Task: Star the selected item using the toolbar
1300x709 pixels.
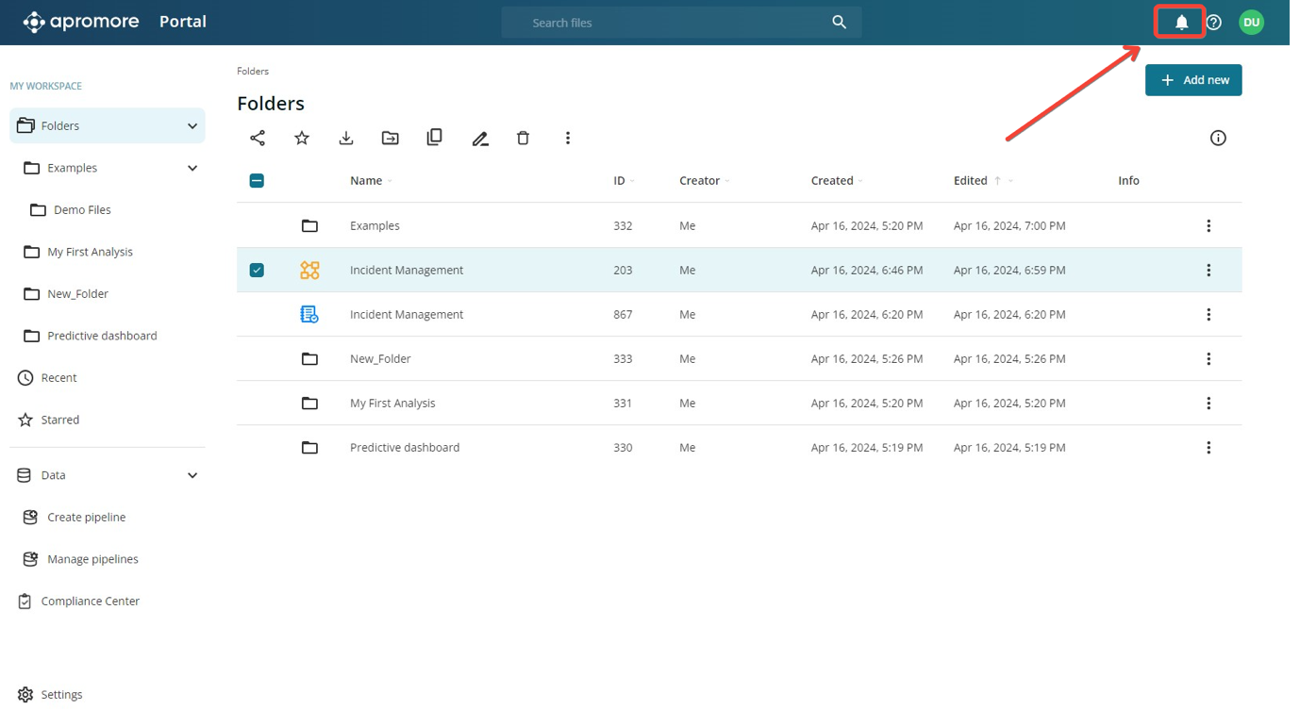Action: [x=302, y=138]
